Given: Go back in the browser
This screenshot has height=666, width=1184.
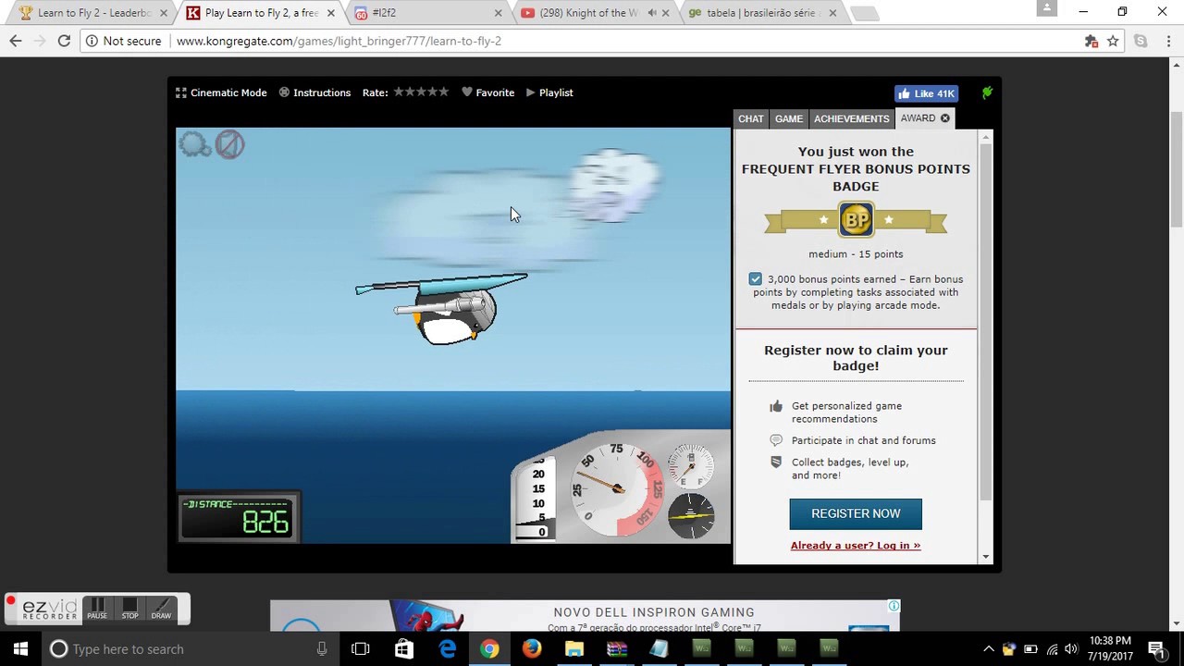Looking at the screenshot, I should coord(16,41).
